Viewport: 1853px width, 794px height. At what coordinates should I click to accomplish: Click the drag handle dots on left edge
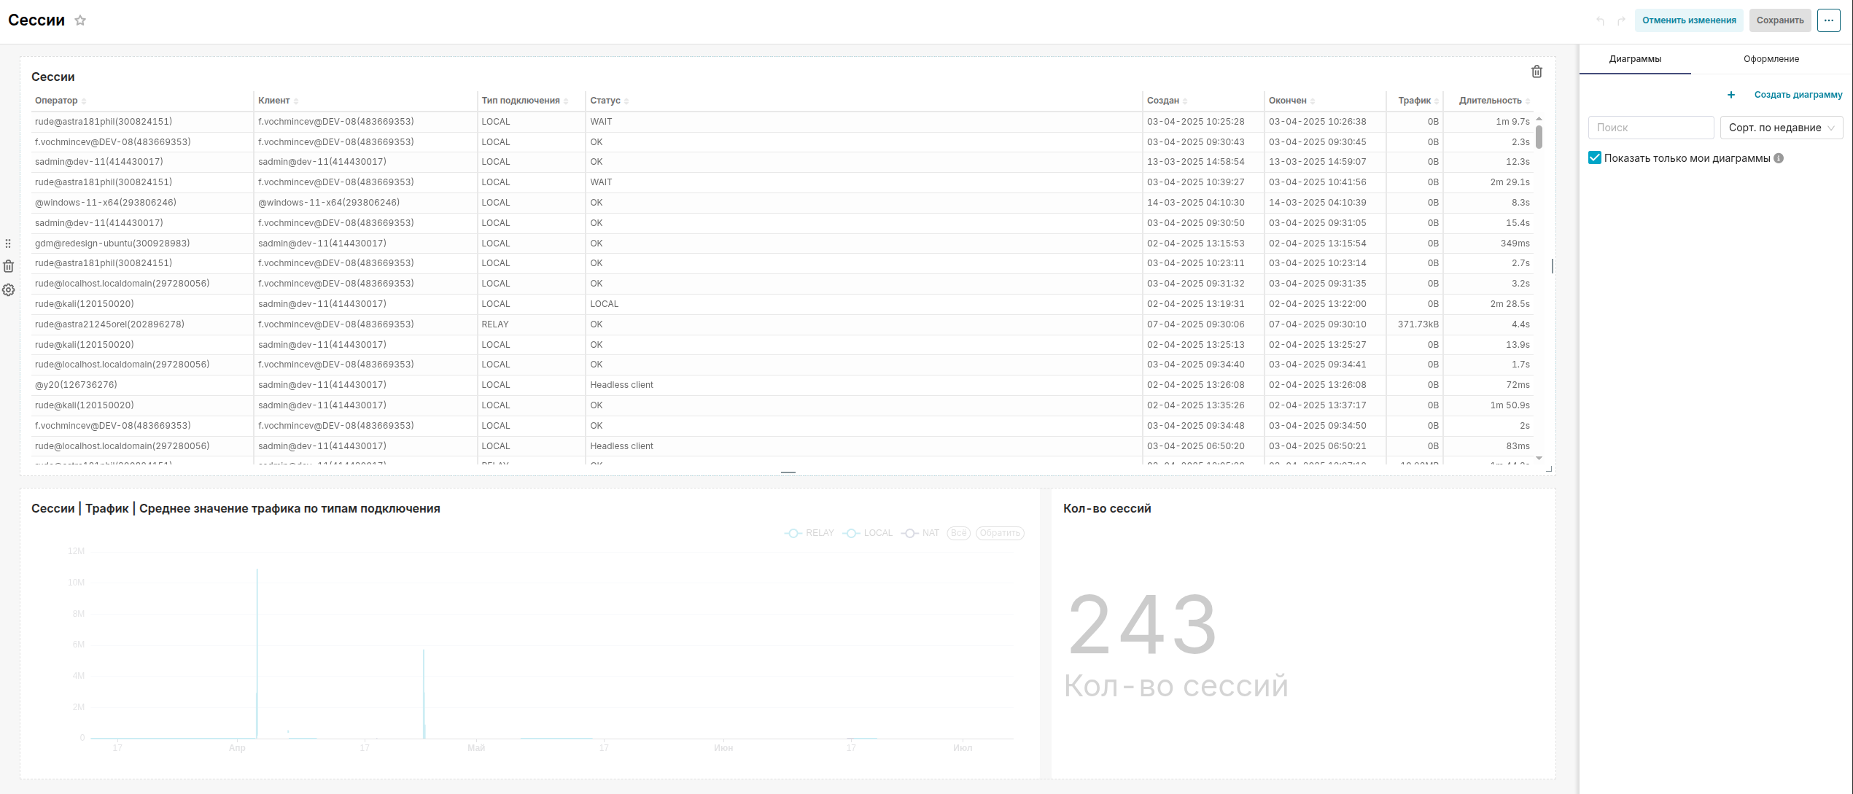pyautogui.click(x=8, y=244)
